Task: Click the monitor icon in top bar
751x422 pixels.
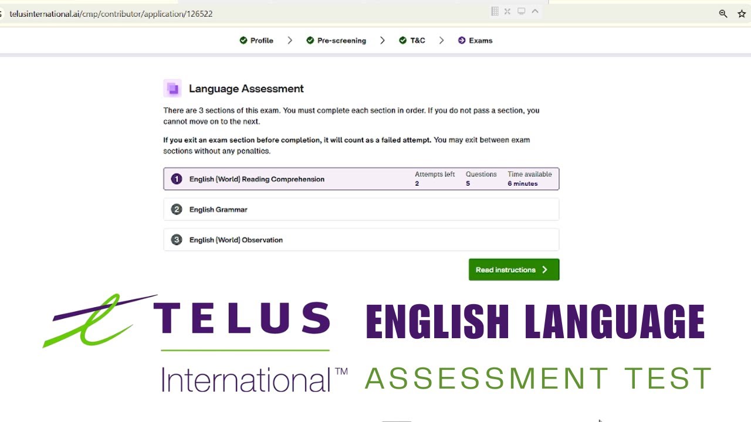Action: pyautogui.click(x=521, y=11)
